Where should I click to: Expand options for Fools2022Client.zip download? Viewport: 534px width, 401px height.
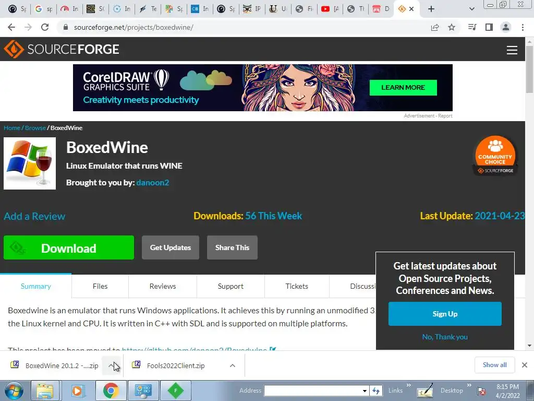pos(233,365)
